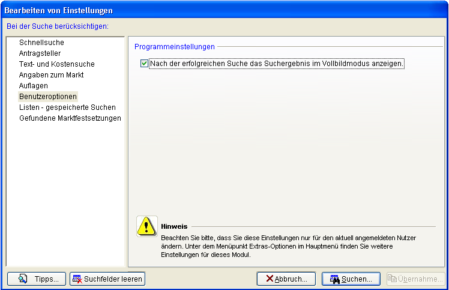Screen dimensions: 449x290
Task: Go to the Auflagen section
Action: tap(33, 86)
